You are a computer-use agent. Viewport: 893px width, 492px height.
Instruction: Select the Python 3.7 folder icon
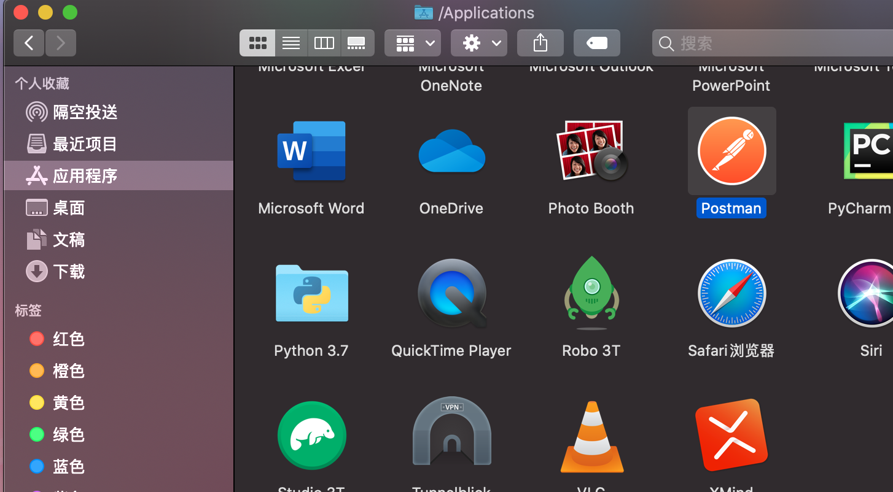311,293
